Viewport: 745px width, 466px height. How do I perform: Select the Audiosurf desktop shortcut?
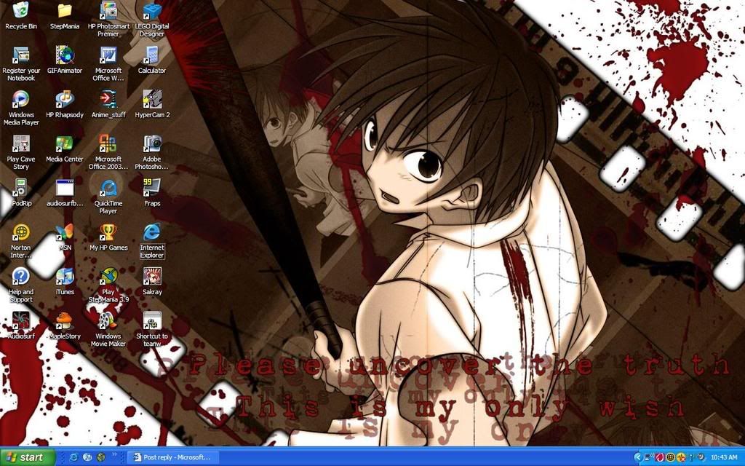21,325
